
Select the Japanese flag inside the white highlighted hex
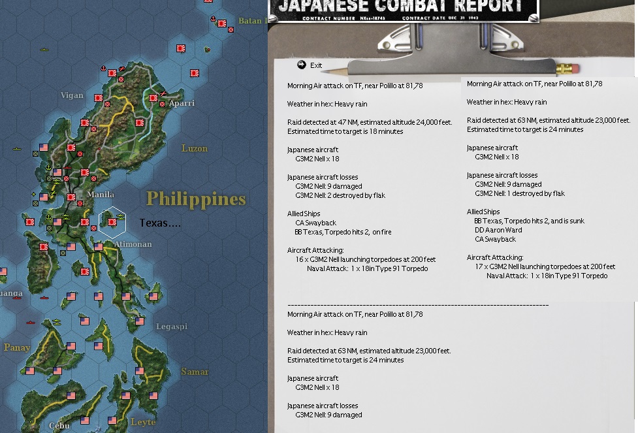point(112,222)
